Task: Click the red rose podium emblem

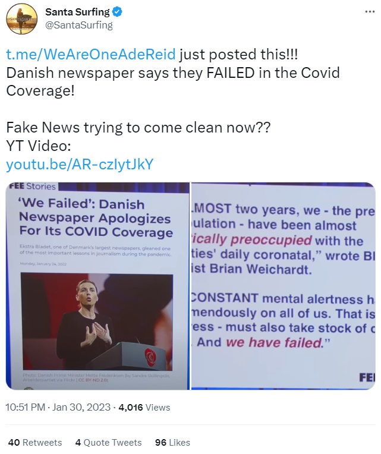Action: coord(150,355)
